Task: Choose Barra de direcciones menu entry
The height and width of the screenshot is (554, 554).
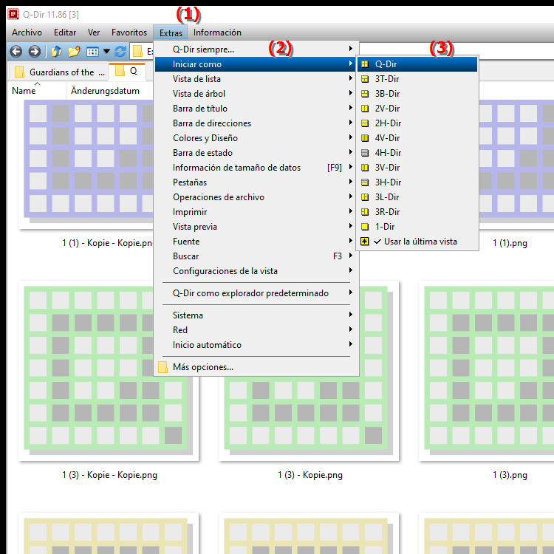Action: coord(256,123)
